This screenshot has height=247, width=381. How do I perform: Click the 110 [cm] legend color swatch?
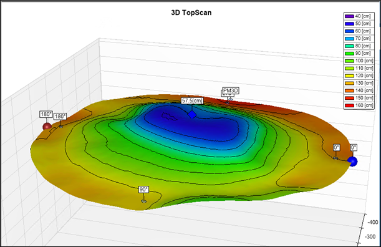pyautogui.click(x=349, y=69)
